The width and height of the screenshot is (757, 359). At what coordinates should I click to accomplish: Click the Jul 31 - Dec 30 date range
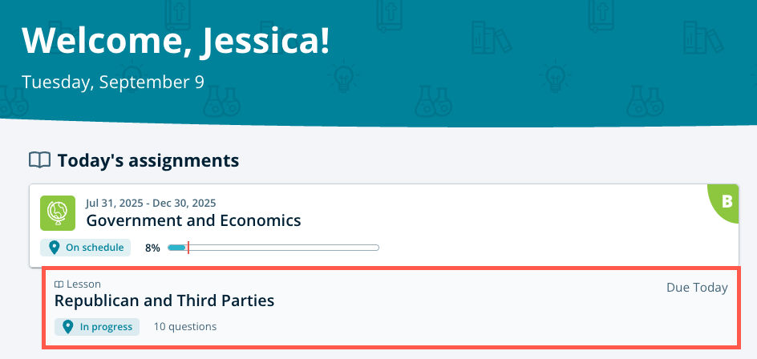tap(151, 203)
